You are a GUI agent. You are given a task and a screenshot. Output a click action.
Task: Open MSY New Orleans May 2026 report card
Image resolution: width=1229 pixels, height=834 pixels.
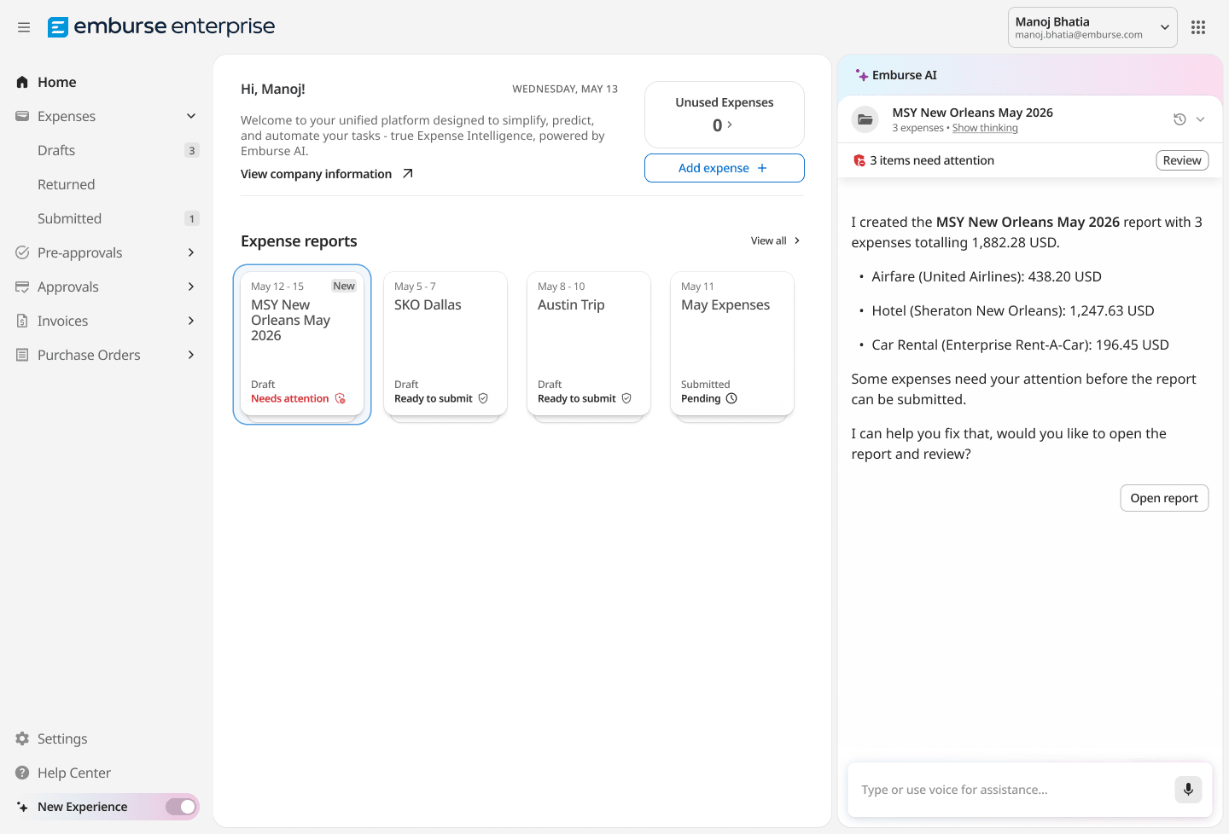pyautogui.click(x=302, y=344)
